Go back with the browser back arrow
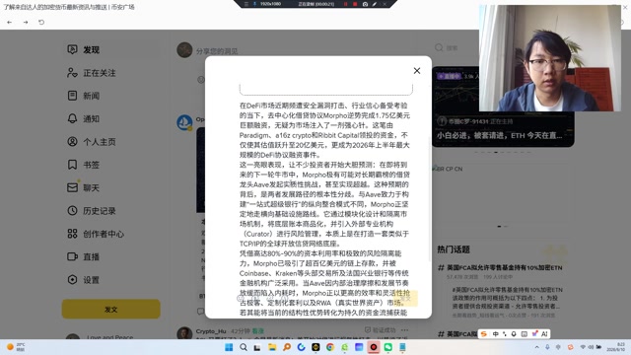Image resolution: width=631 pixels, height=355 pixels. [9, 22]
